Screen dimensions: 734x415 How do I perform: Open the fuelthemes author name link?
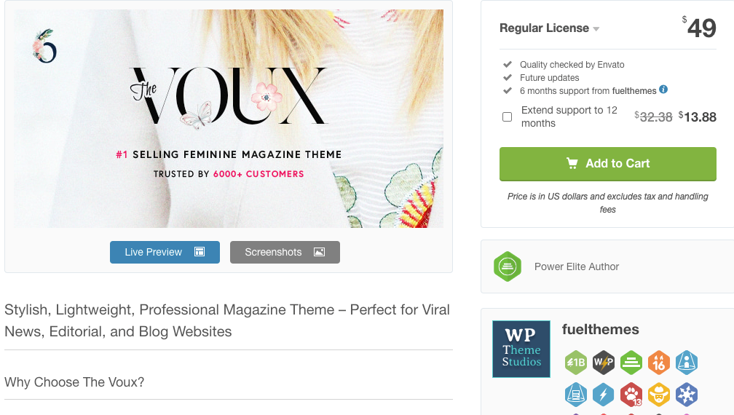(x=600, y=329)
